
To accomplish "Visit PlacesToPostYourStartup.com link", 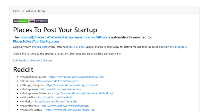I will point(36,41).
